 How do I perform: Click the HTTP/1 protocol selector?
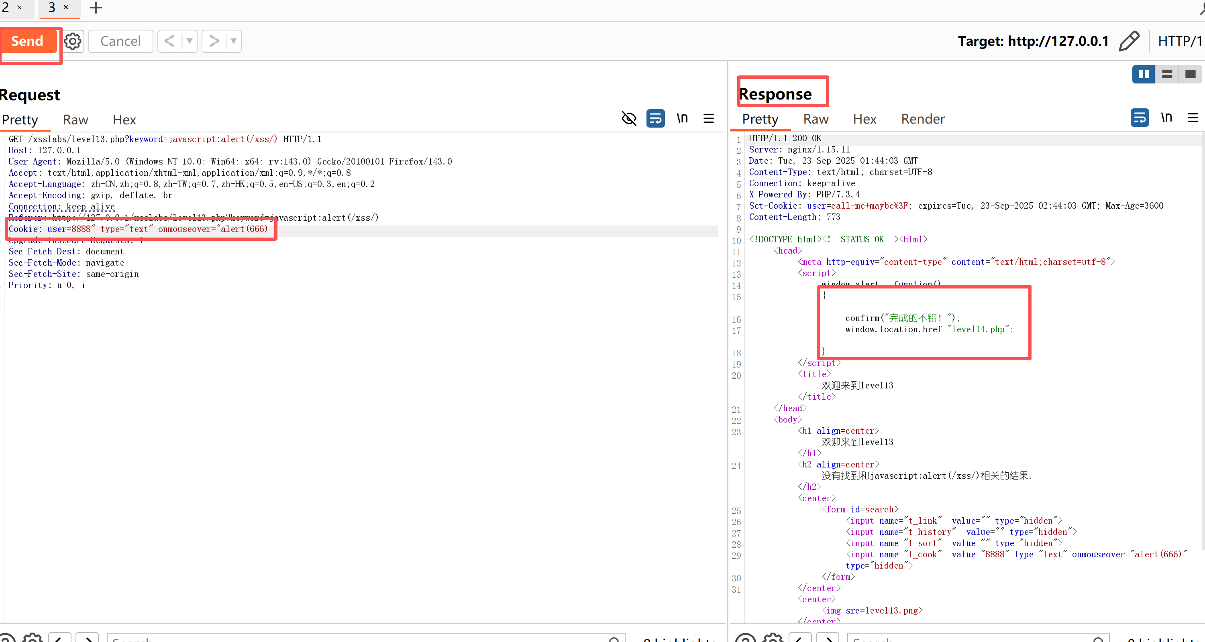[1180, 41]
